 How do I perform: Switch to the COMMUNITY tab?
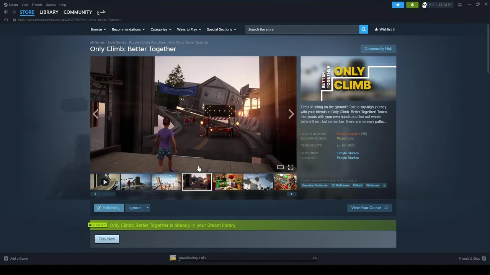click(x=78, y=12)
